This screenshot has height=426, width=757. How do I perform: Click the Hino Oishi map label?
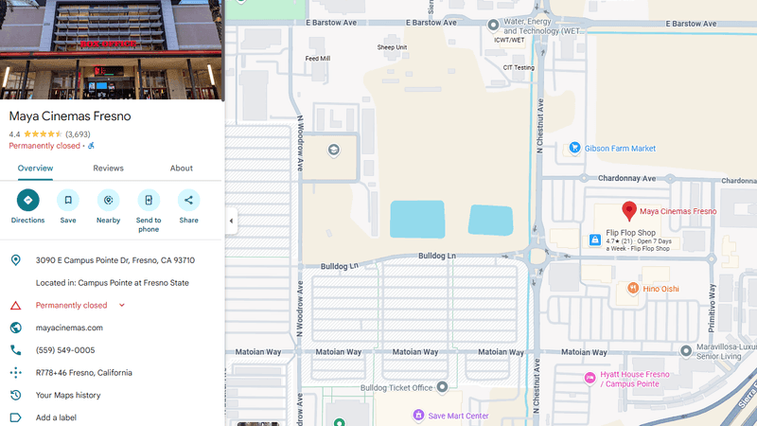pyautogui.click(x=660, y=289)
